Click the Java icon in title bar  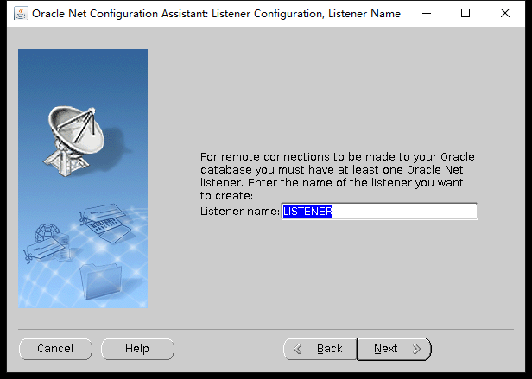point(21,14)
